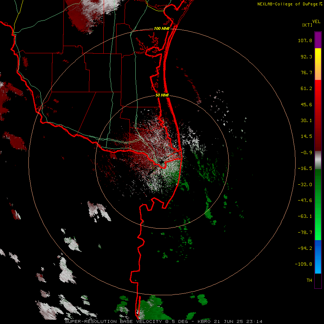Image resolution: width=324 pixels, height=324 pixels.
Task: Click the blue segment of the color bar
Action: click(x=318, y=257)
